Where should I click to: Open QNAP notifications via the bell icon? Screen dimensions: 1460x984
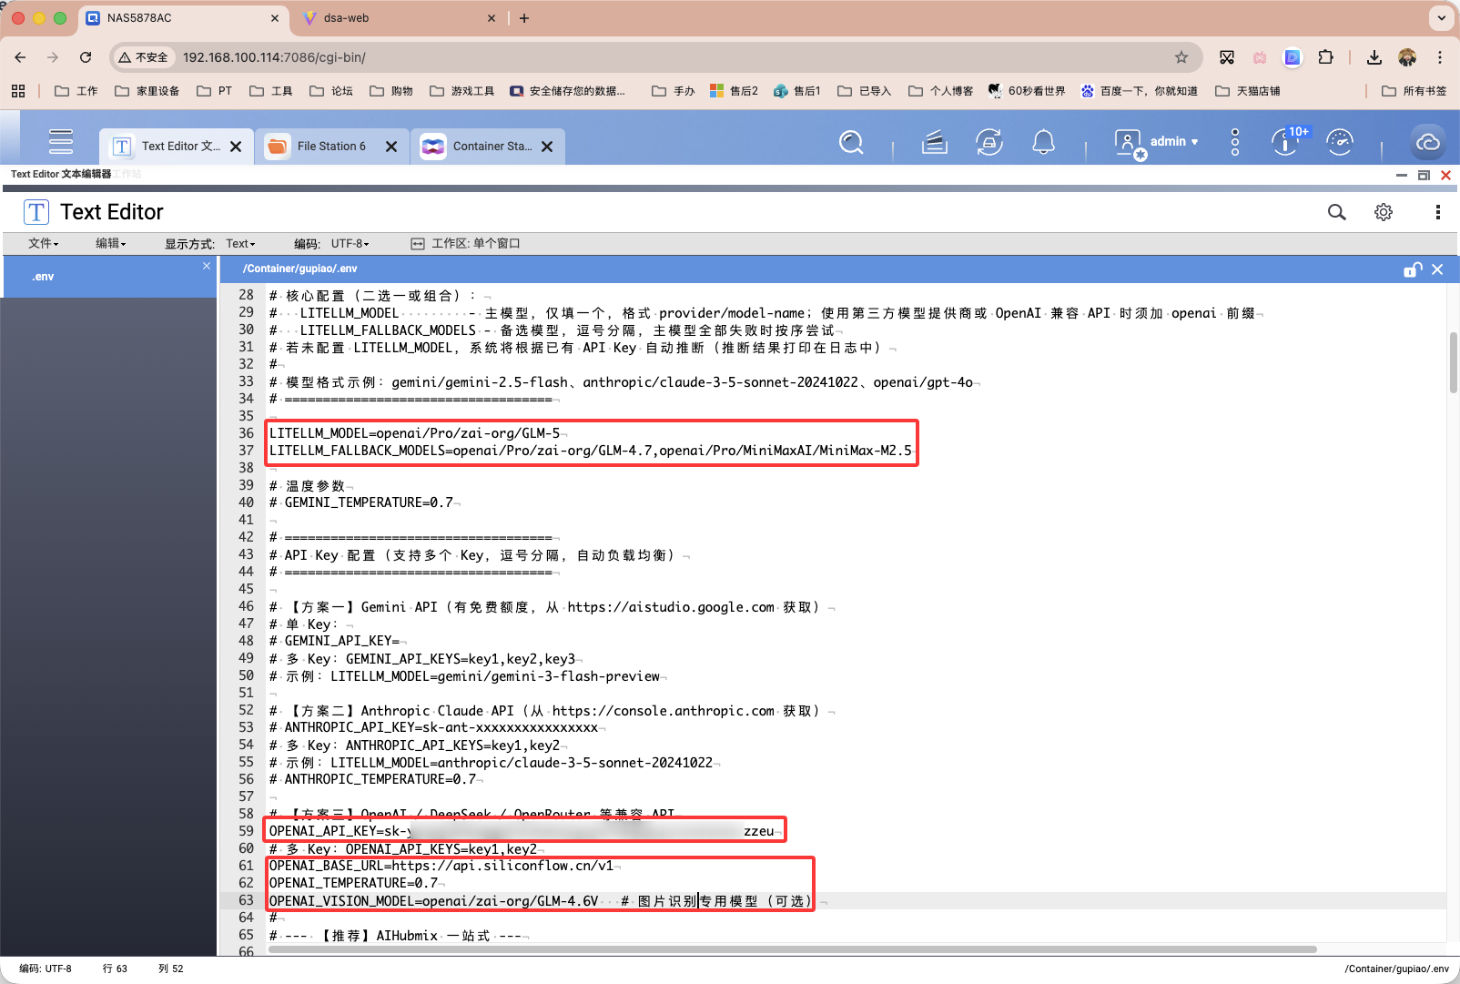click(x=1043, y=142)
